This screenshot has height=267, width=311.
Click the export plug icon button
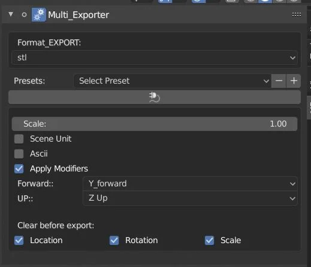[x=155, y=97]
